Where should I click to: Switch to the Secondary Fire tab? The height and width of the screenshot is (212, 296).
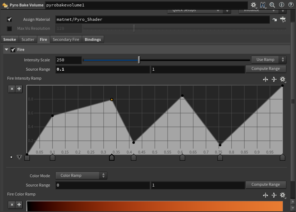tap(66, 39)
